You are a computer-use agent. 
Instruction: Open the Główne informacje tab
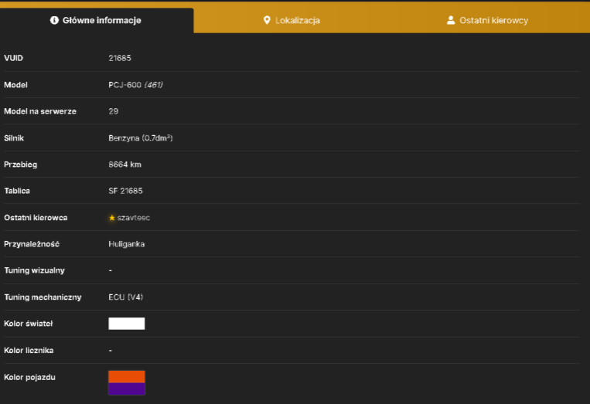tap(97, 20)
